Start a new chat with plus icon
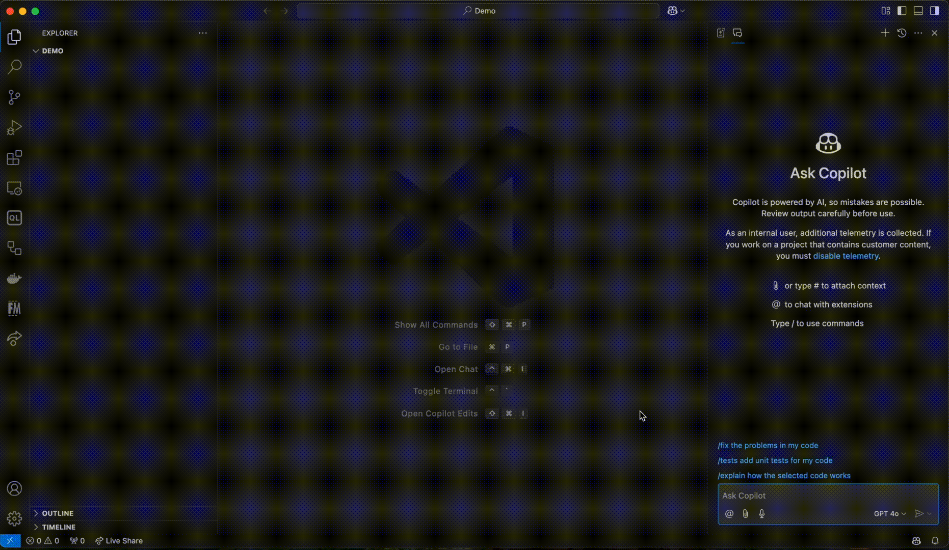 [885, 33]
